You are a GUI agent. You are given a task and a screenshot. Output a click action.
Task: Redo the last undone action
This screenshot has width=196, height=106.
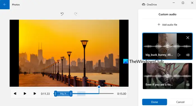click(76, 14)
